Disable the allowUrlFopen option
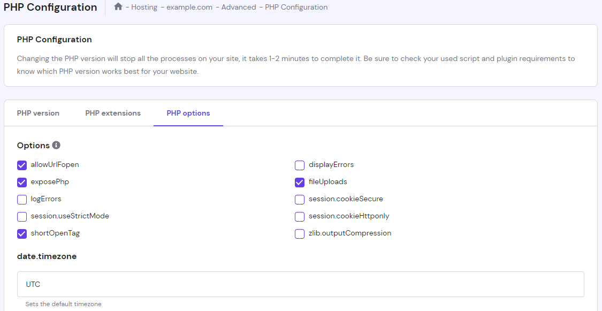 point(21,165)
